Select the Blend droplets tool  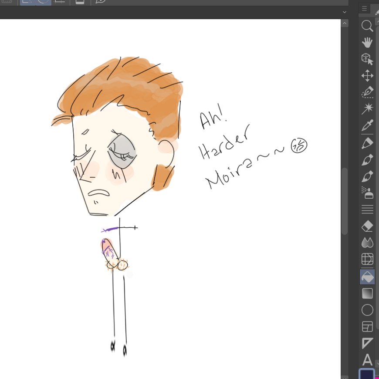pyautogui.click(x=367, y=243)
